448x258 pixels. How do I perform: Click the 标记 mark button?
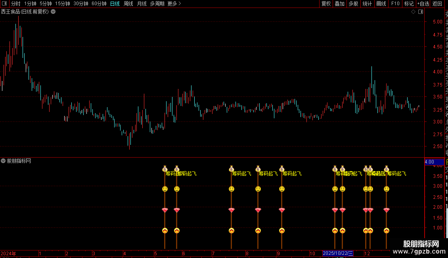409,4
